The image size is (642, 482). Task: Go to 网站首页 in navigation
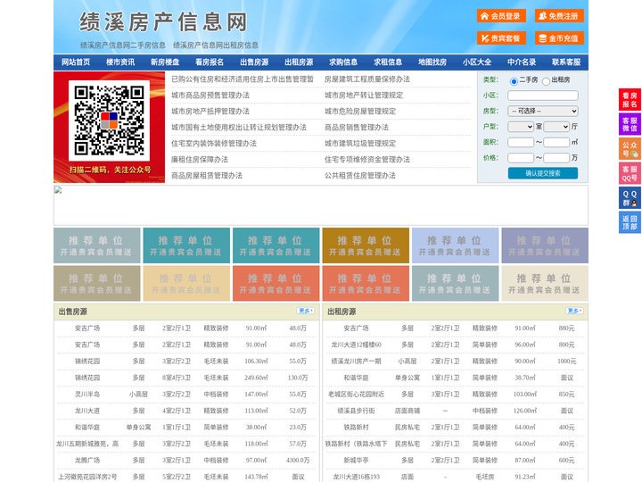76,62
